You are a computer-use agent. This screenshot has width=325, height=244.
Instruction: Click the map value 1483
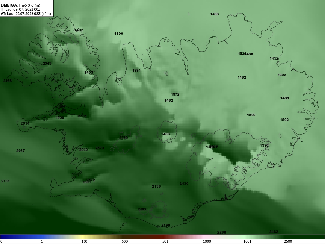(x=165, y=134)
